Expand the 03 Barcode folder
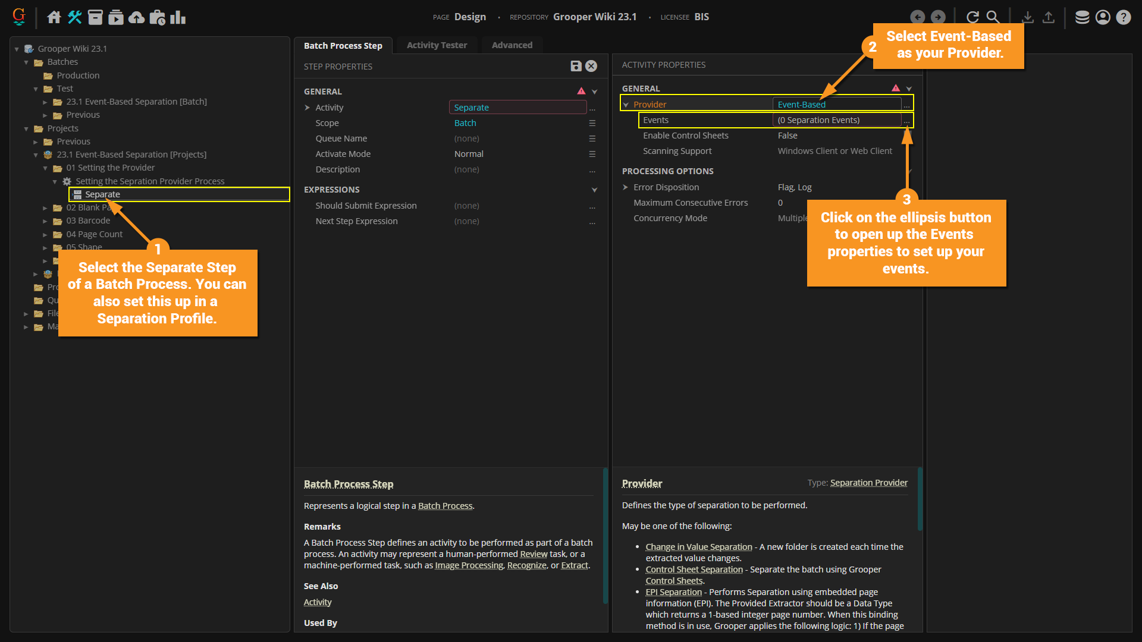This screenshot has width=1142, height=642. (x=45, y=221)
